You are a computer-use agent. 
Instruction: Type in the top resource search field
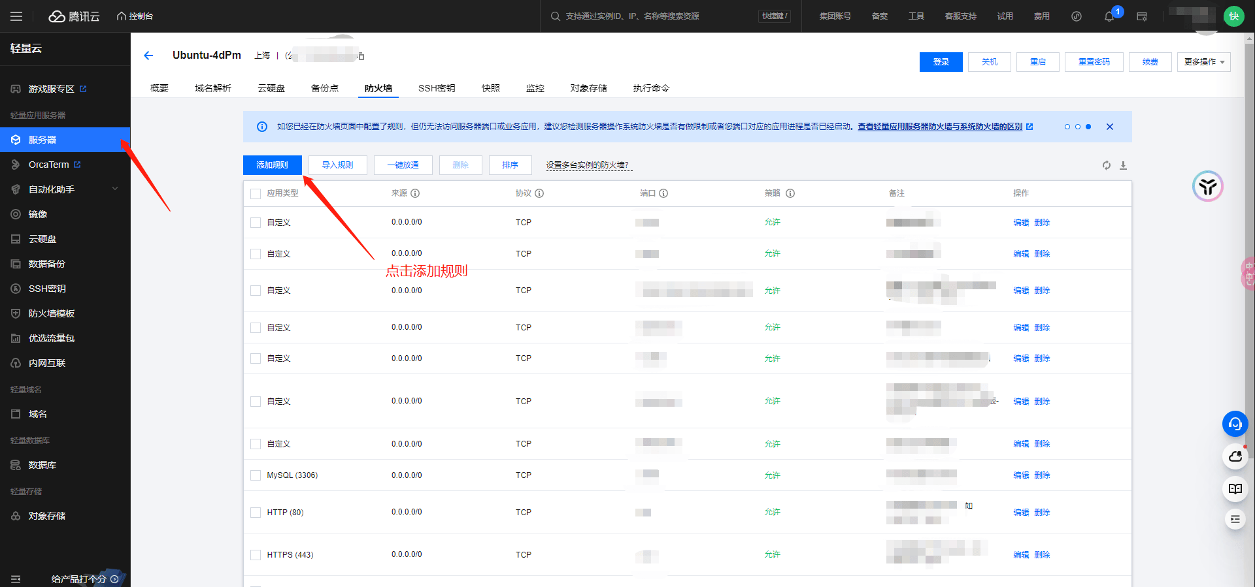(654, 16)
